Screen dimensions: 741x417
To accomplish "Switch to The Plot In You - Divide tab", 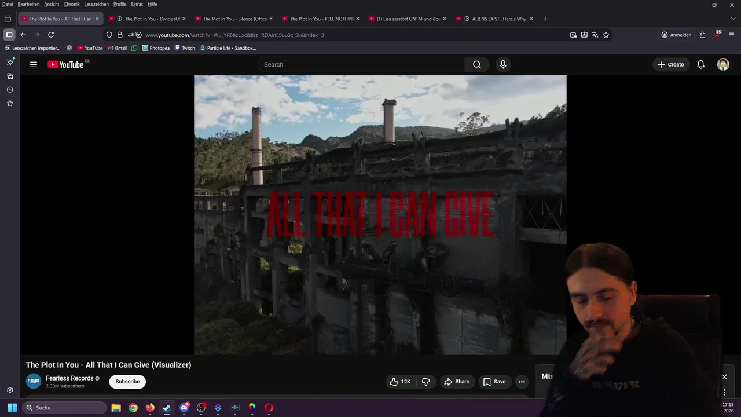I will click(147, 19).
